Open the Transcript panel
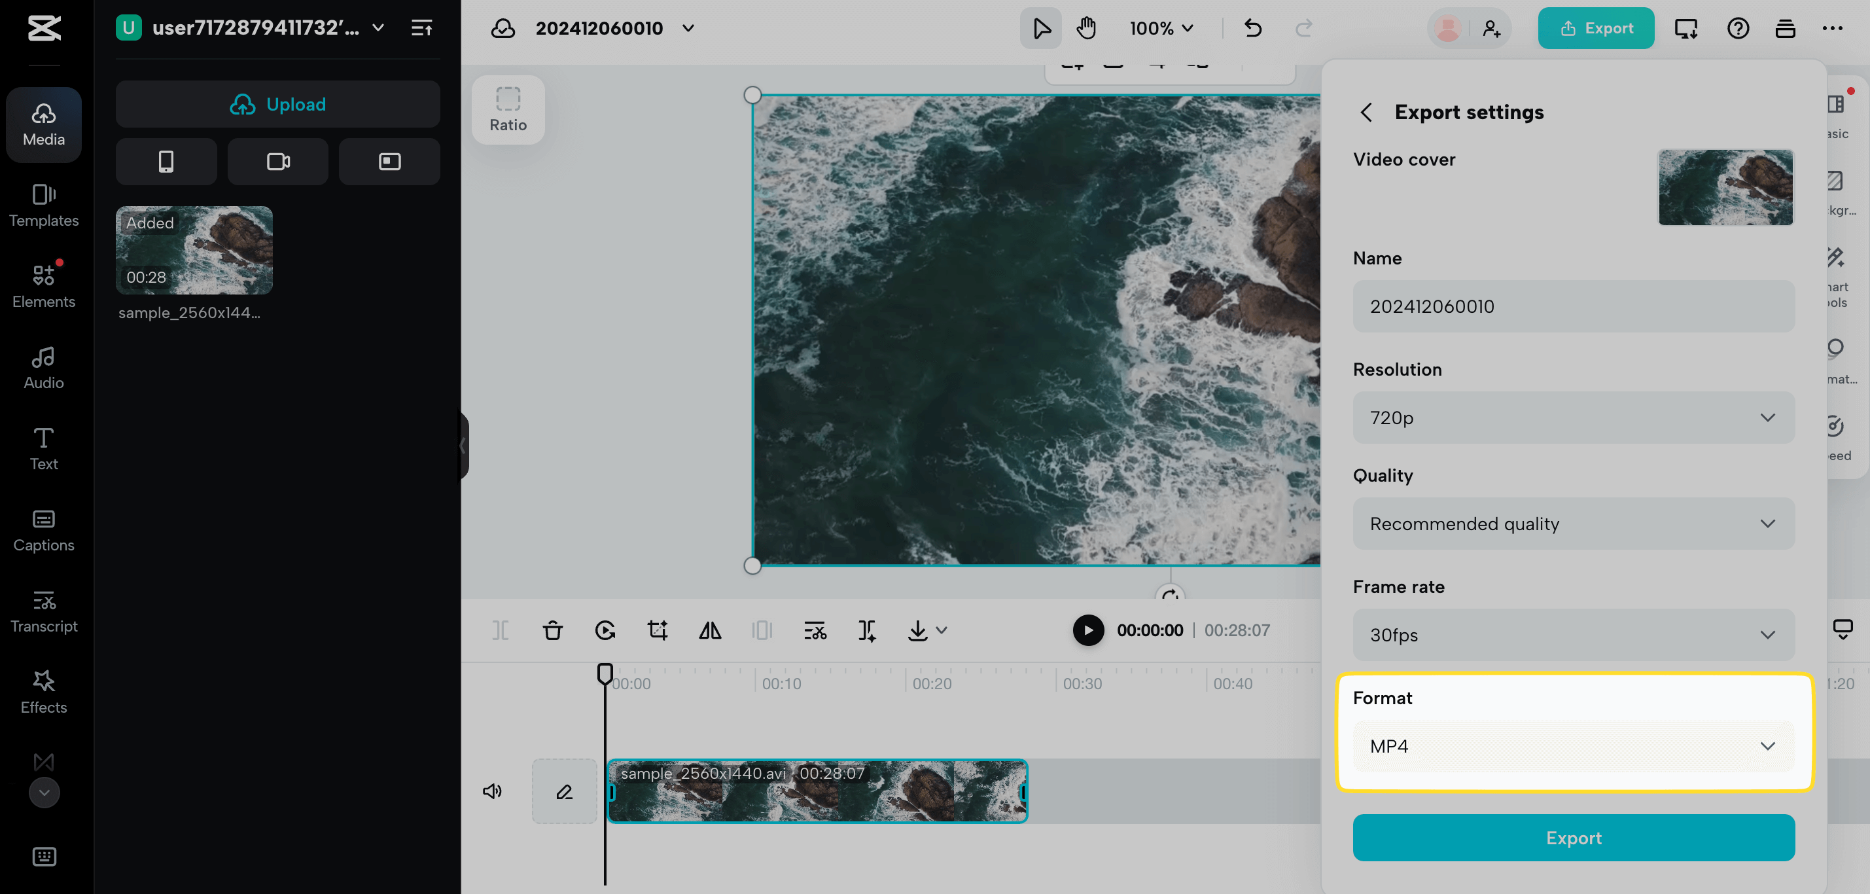Image resolution: width=1870 pixels, height=894 pixels. [x=44, y=611]
